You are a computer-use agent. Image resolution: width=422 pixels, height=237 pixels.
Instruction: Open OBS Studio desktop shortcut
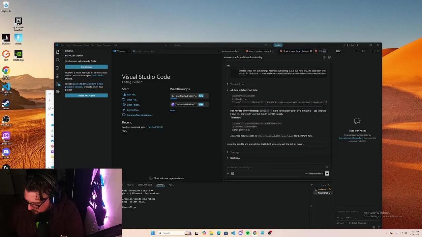coord(6,120)
